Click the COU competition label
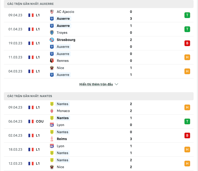 point(40,121)
